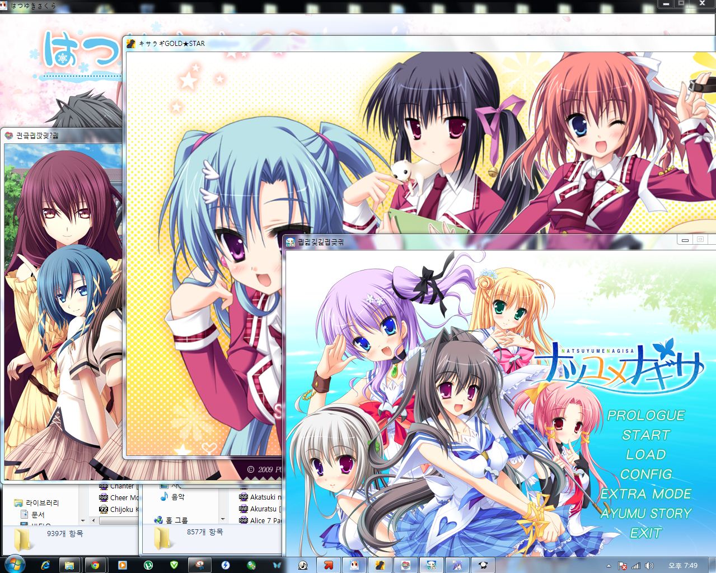Select the Chijoku 7z archive file
This screenshot has width=716, height=573.
click(120, 509)
